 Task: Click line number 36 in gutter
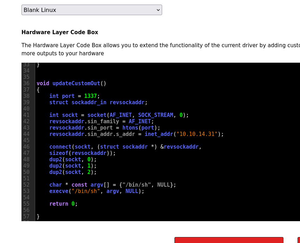point(26,83)
